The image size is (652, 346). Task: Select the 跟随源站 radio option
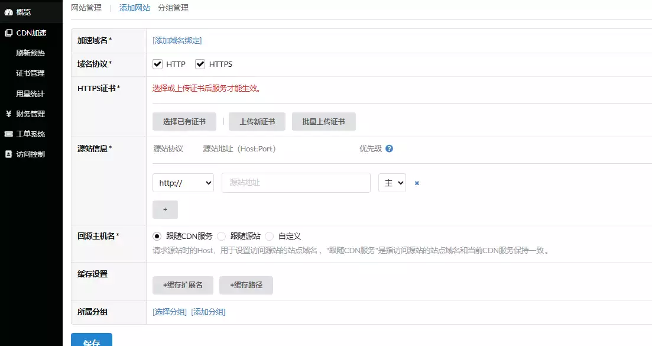point(222,236)
